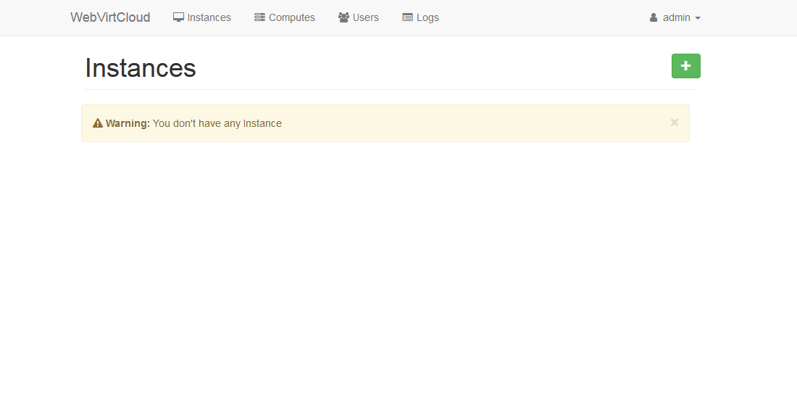The width and height of the screenshot is (797, 393).
Task: Dismiss the no-instance warning alert
Action: [675, 123]
